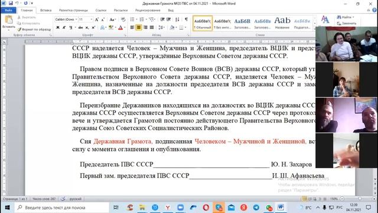Open the Ссылки ribbon tab
Screen dimensions: 378x213
[x=101, y=11]
